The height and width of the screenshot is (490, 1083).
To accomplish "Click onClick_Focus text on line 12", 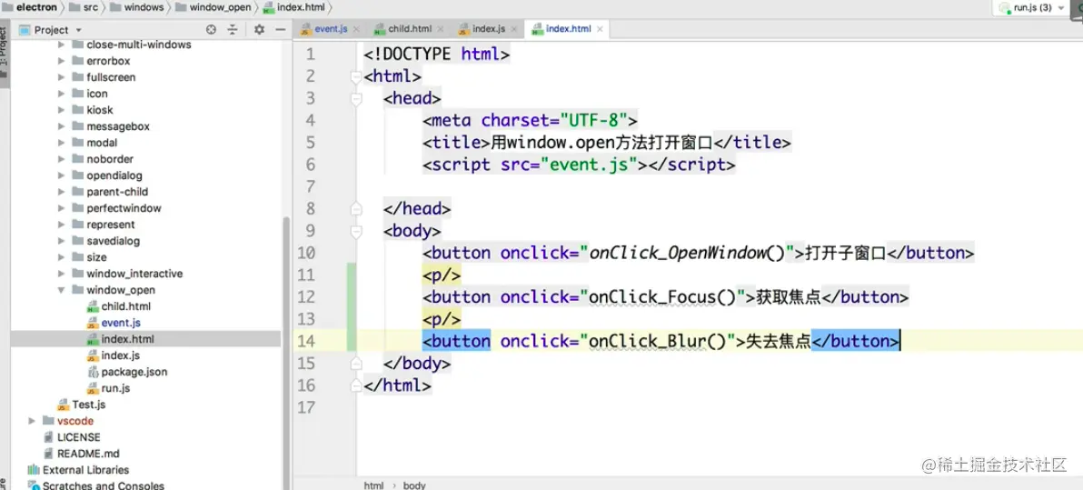I will pyautogui.click(x=652, y=297).
